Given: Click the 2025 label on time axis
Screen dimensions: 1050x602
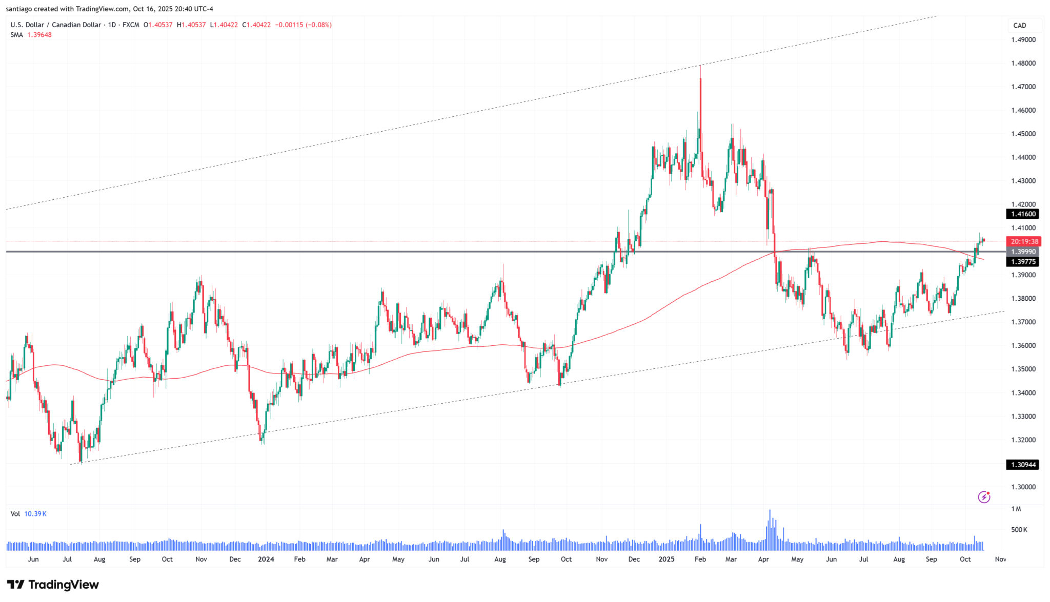Looking at the screenshot, I should (666, 559).
